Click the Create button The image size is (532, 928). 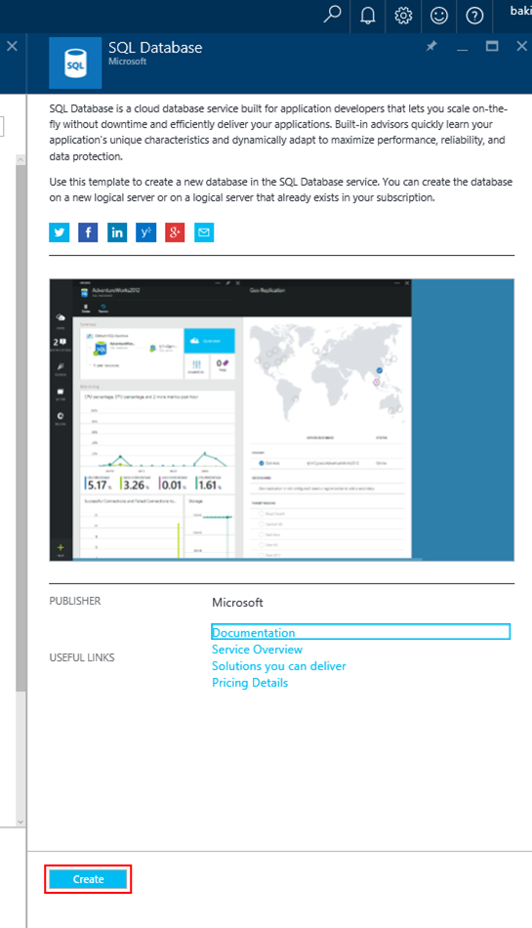pyautogui.click(x=88, y=879)
